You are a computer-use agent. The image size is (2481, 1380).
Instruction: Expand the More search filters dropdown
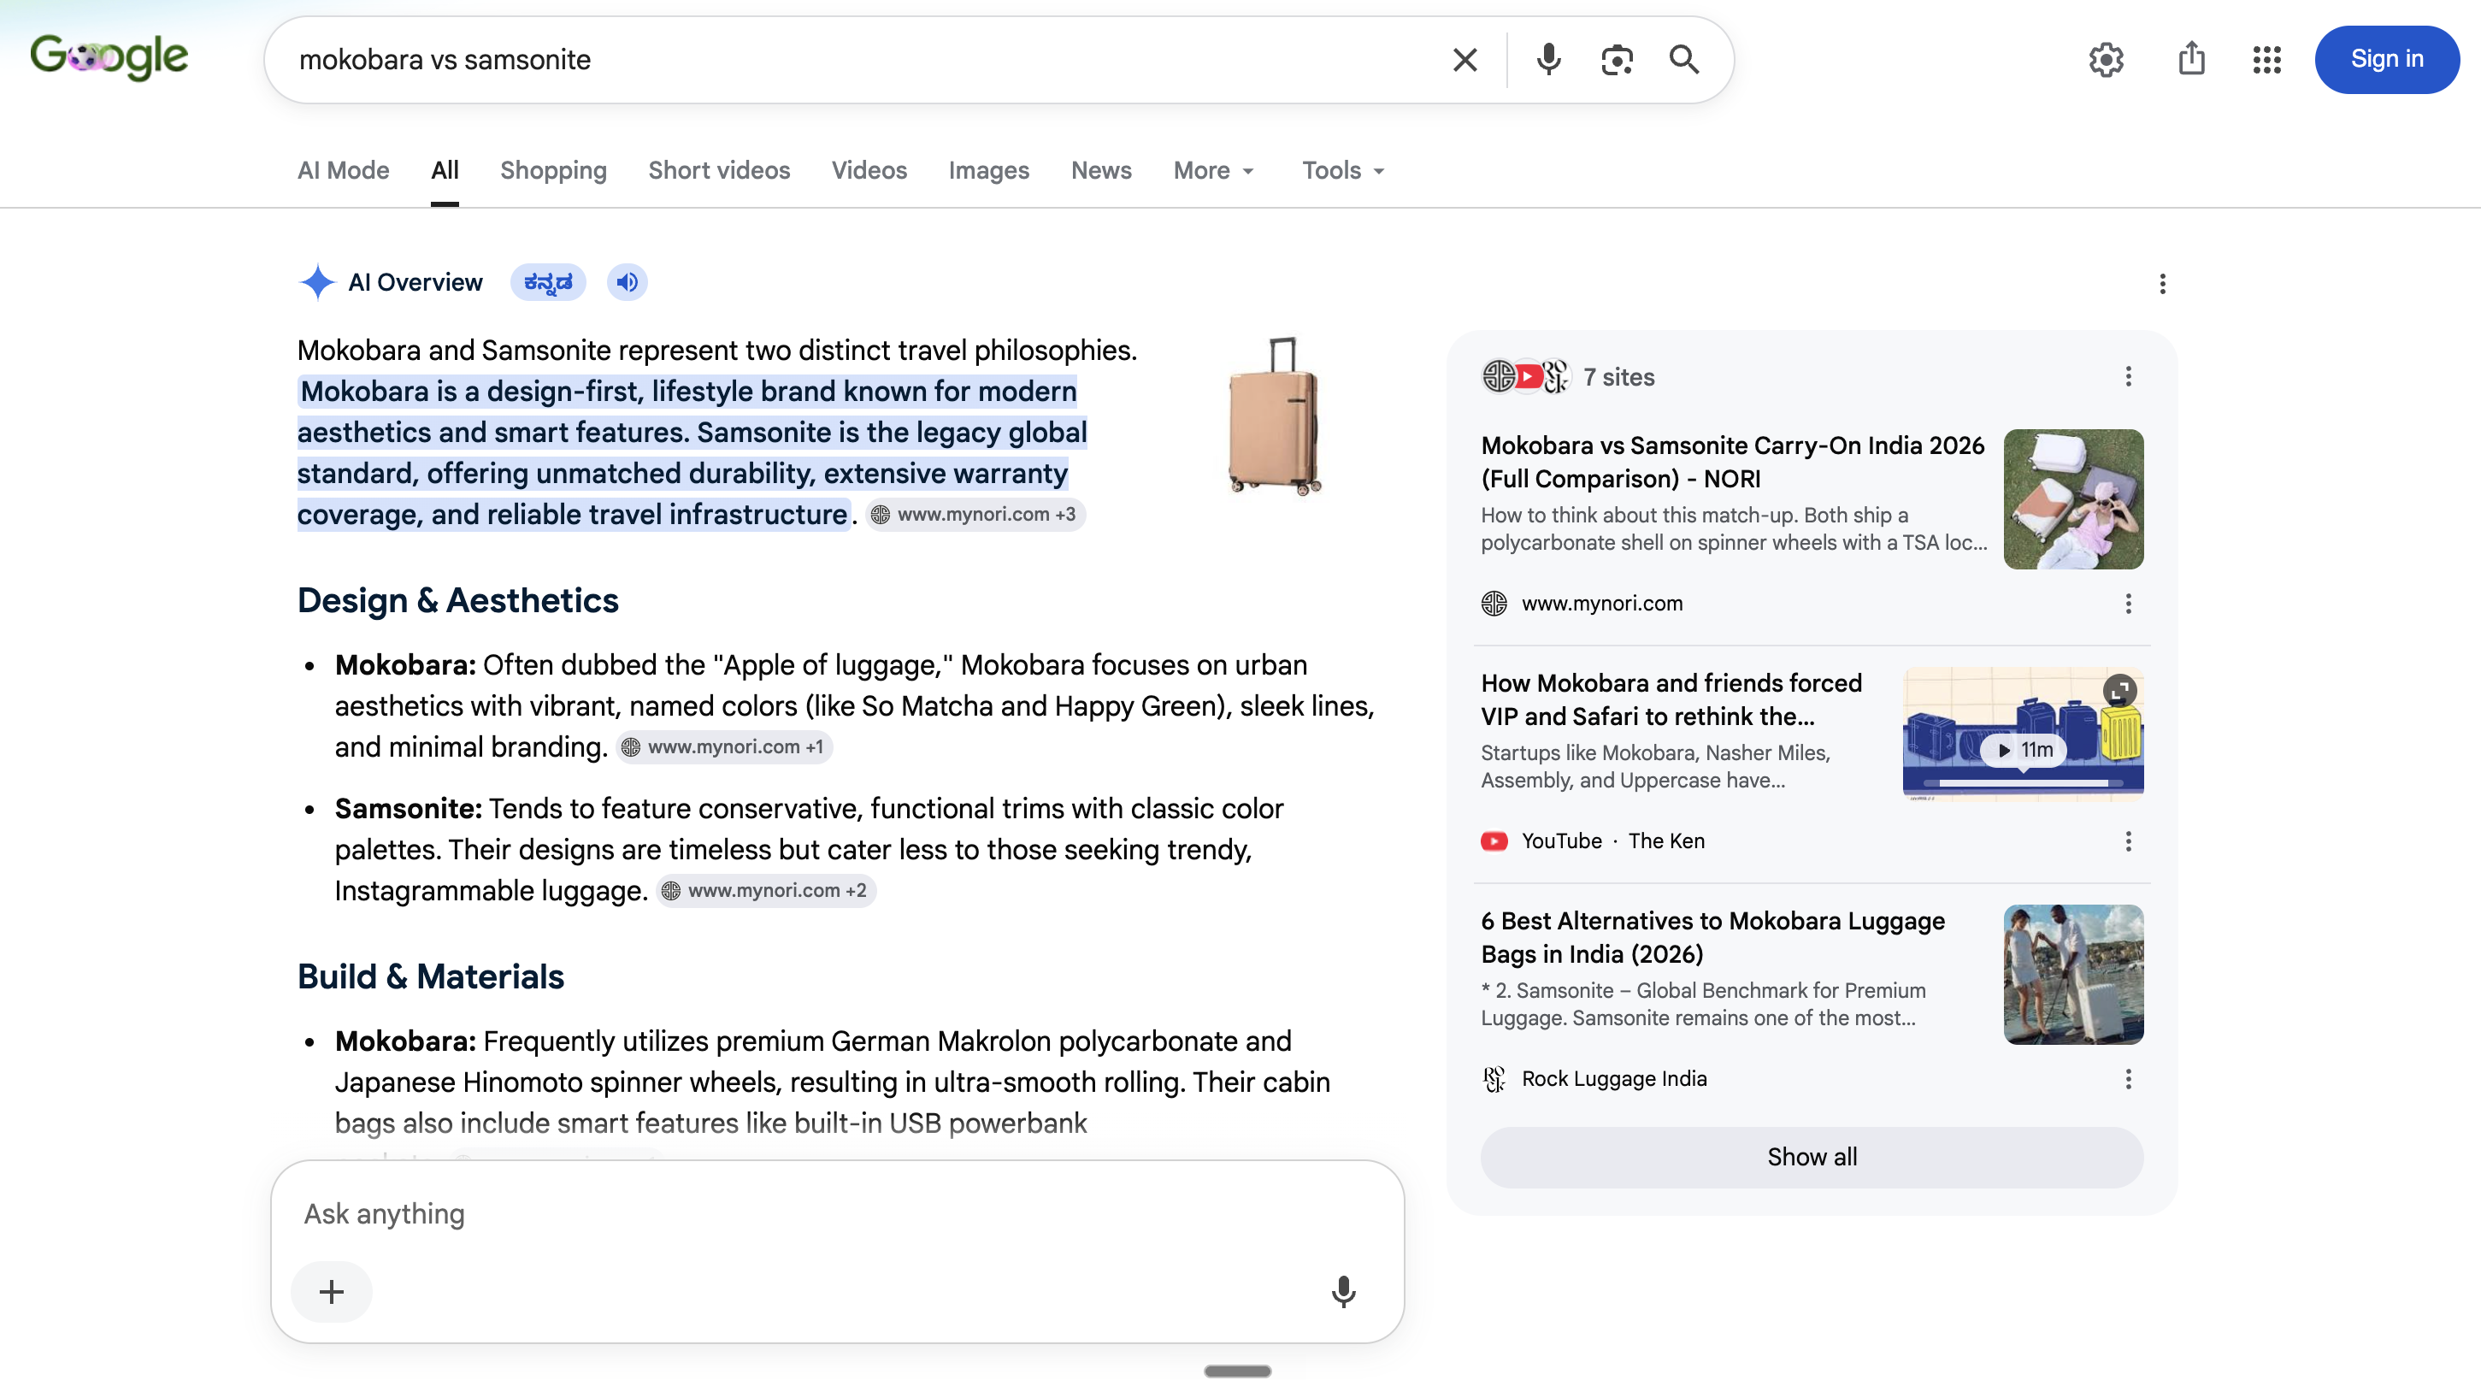pyautogui.click(x=1213, y=170)
